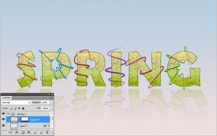The image size is (217, 136).
Task: Add a layer mask to Layer 8
Action: coord(23,132)
